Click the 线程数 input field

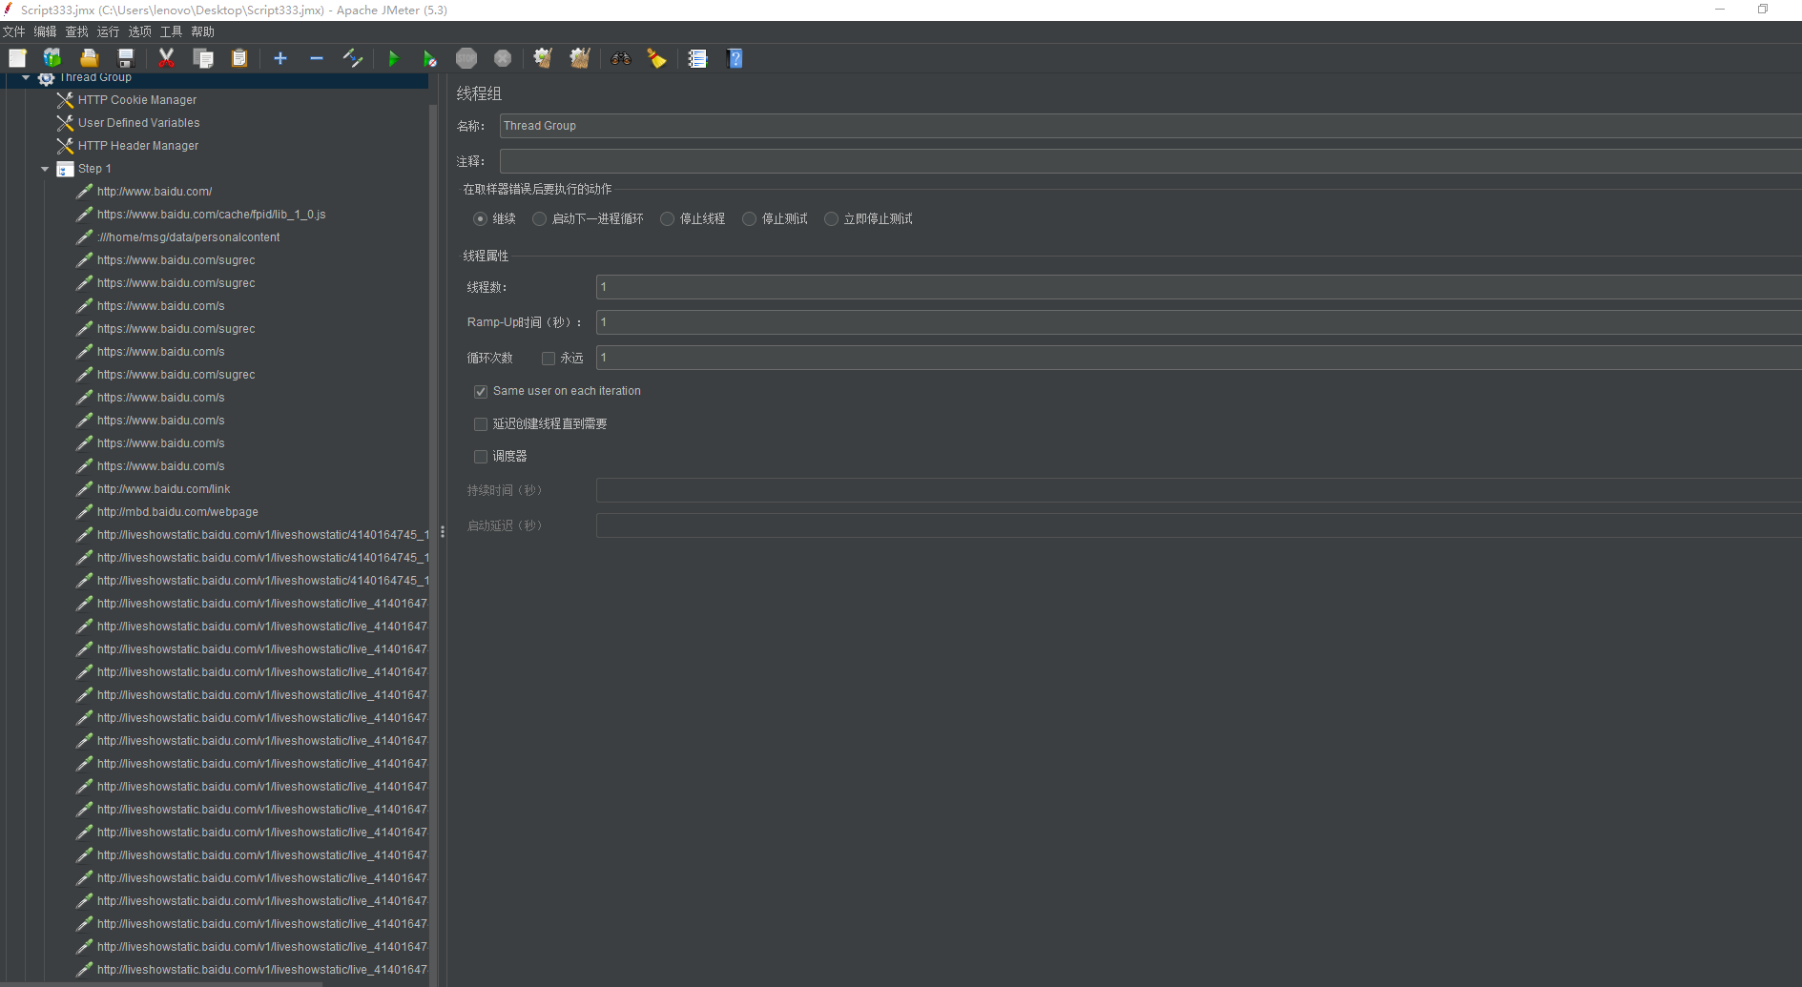(x=1199, y=287)
